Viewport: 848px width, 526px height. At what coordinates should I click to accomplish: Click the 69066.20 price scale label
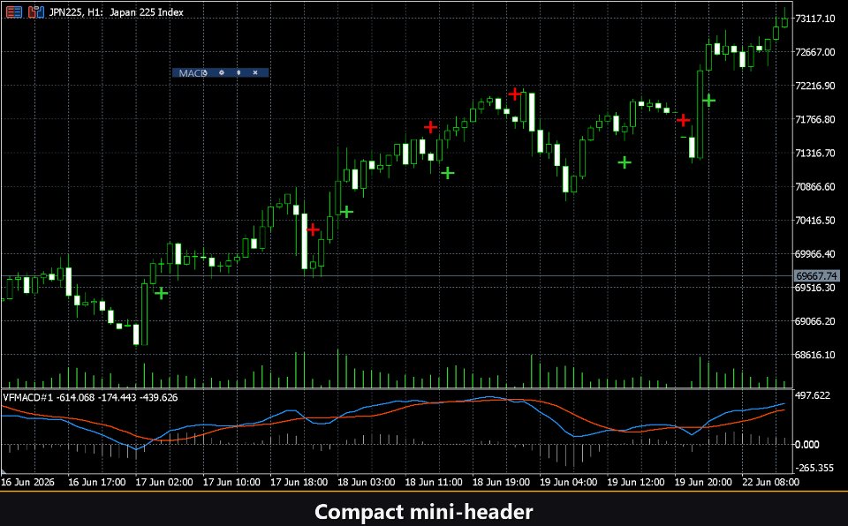815,321
